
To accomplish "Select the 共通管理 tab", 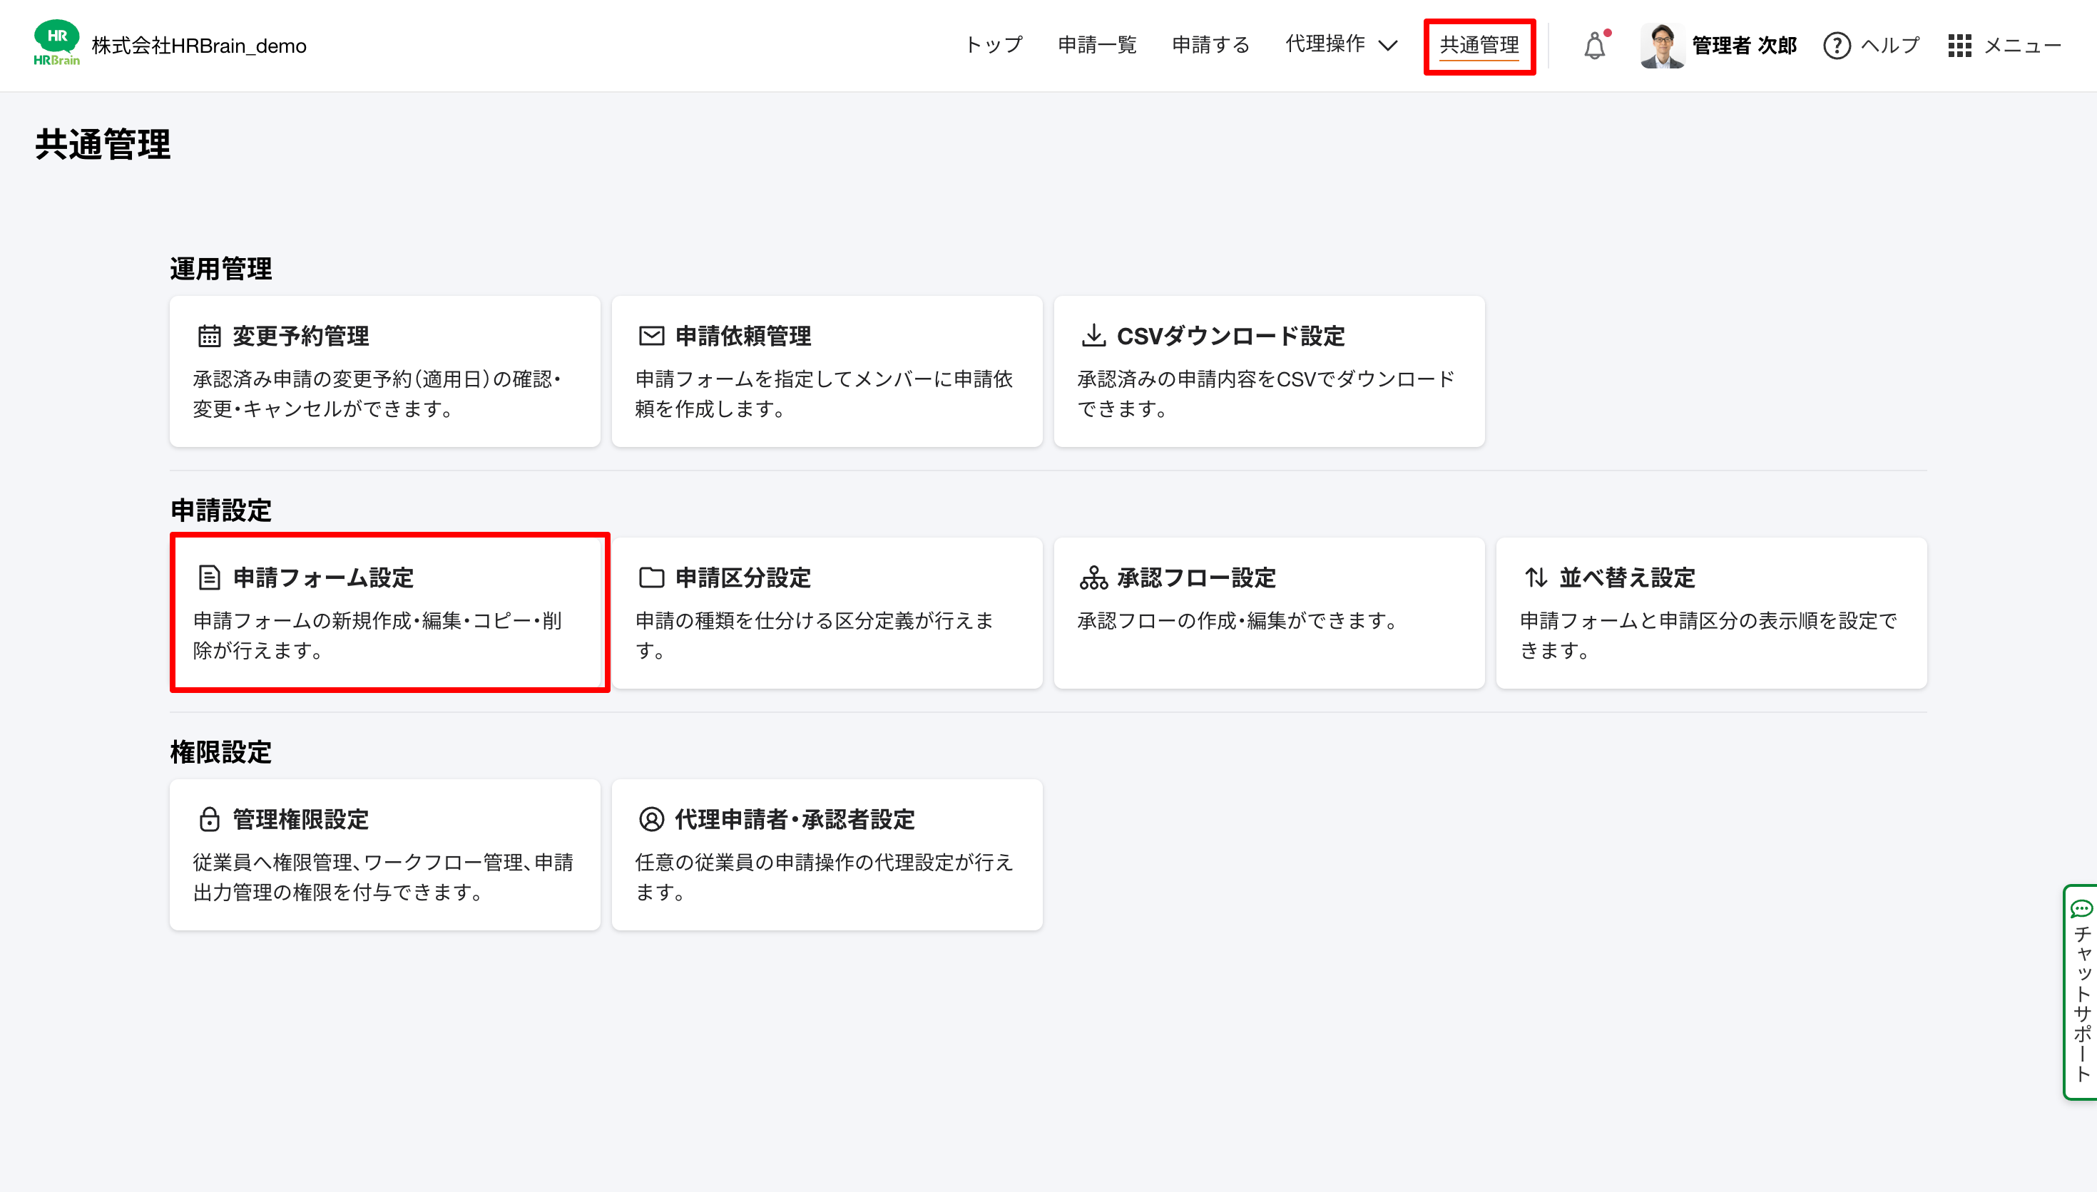I will coord(1479,46).
